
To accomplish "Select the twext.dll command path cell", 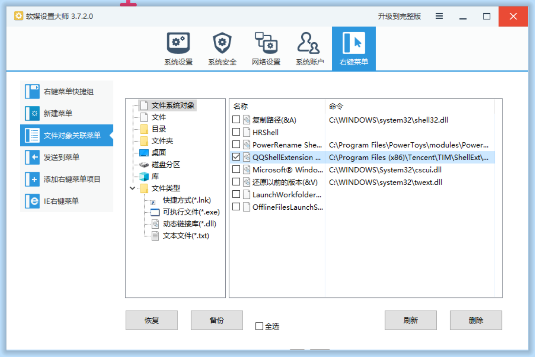I will 386,182.
